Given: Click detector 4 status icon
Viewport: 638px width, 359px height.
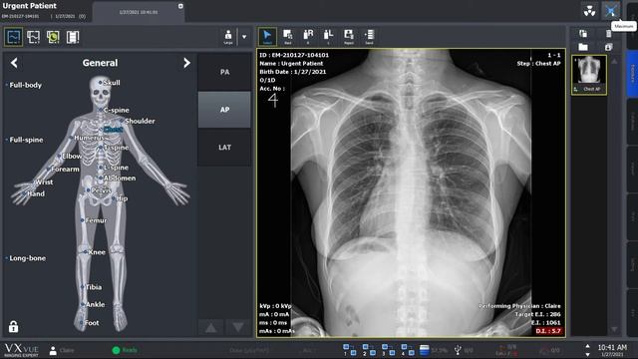Looking at the screenshot, I should click(x=407, y=350).
